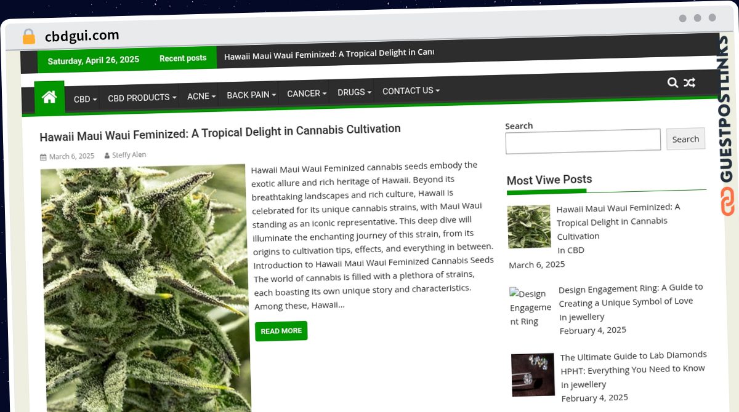Click the random post shuffle icon
The height and width of the screenshot is (412, 739).
click(689, 82)
